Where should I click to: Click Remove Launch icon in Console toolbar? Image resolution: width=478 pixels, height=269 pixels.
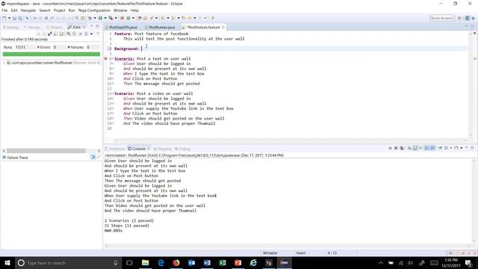(x=396, y=148)
